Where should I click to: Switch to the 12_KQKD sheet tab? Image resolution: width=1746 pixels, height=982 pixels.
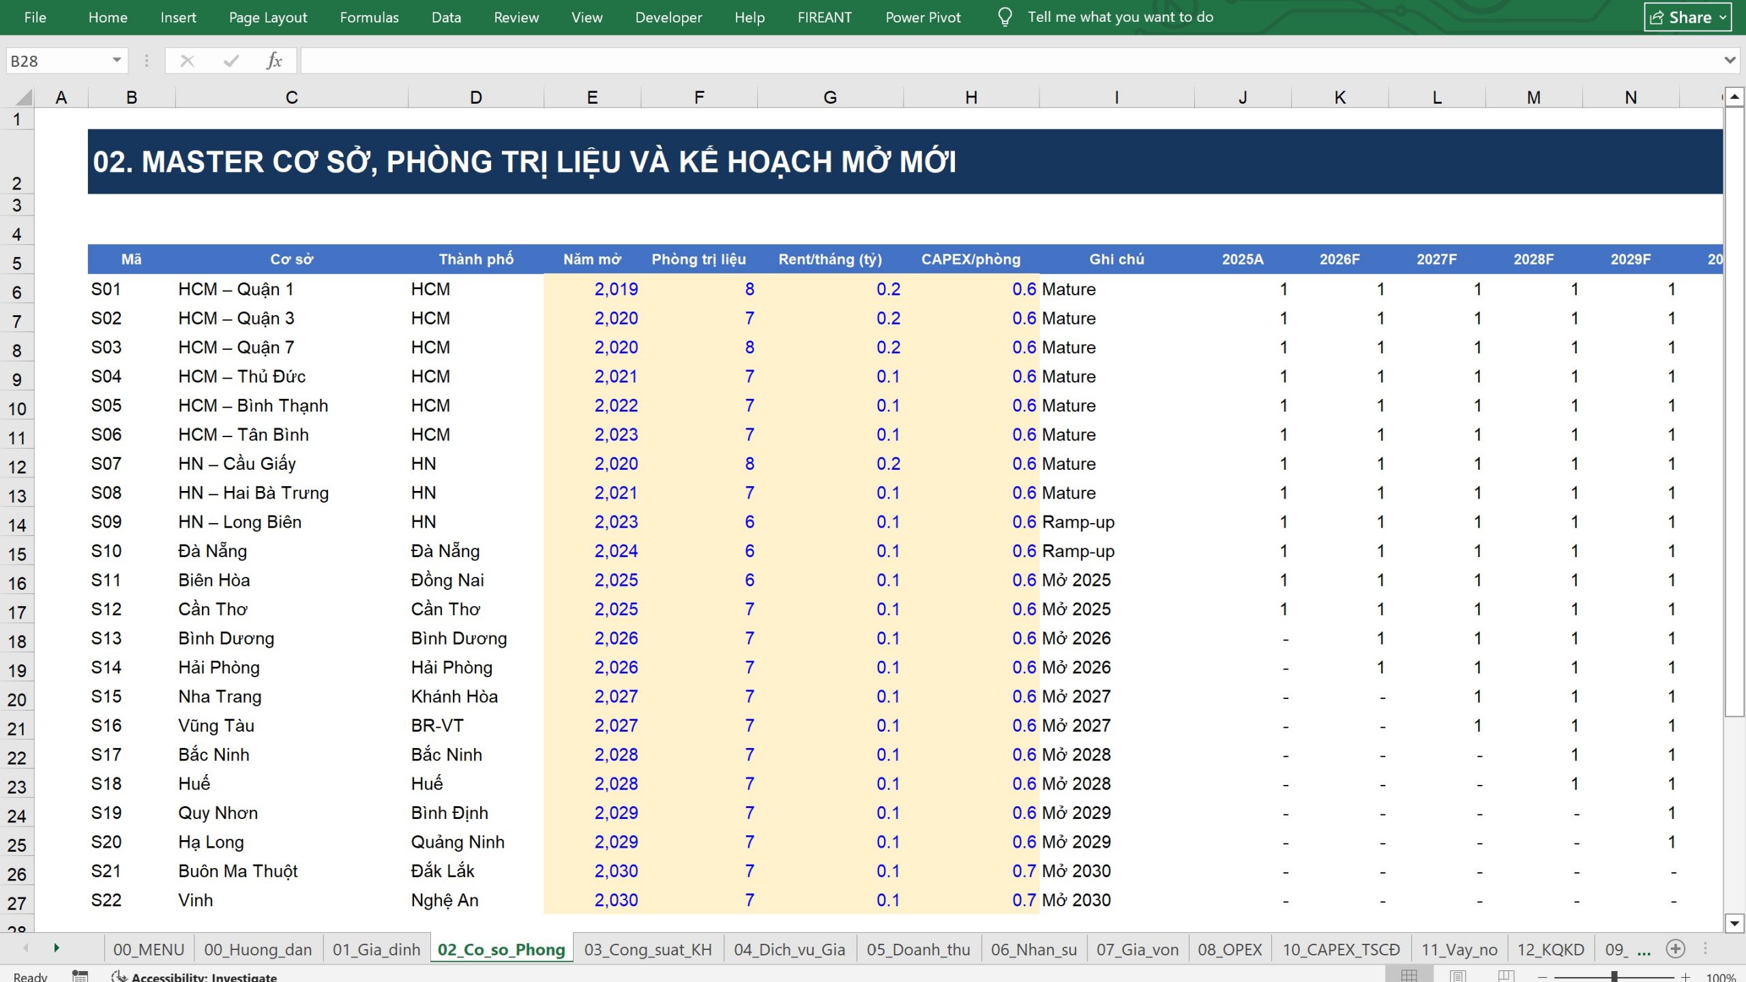tap(1550, 949)
